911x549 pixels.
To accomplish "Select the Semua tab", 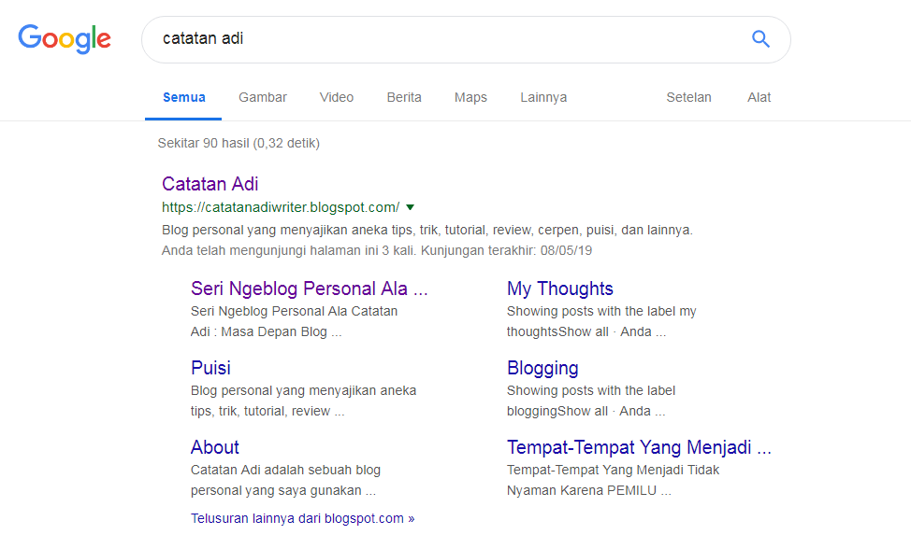I will [x=183, y=97].
